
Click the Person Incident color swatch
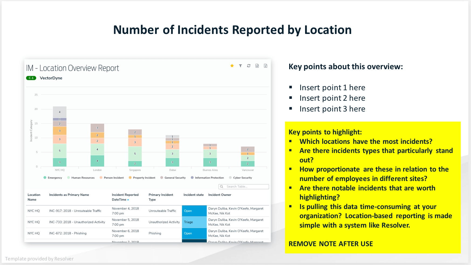click(101, 178)
